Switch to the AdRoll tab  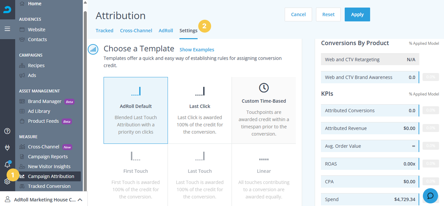click(x=166, y=31)
